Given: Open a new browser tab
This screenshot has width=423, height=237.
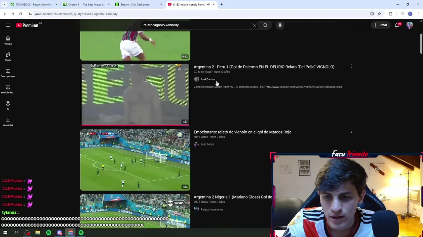Looking at the screenshot, I should (x=221, y=5).
